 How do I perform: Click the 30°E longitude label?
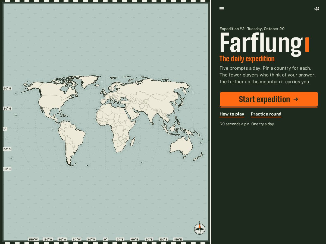(120, 239)
